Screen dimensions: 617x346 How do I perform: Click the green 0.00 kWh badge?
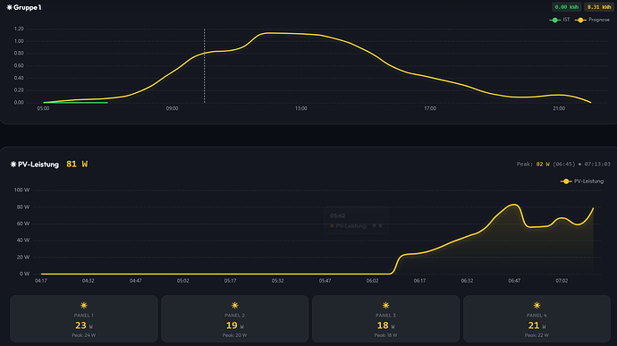coord(566,7)
